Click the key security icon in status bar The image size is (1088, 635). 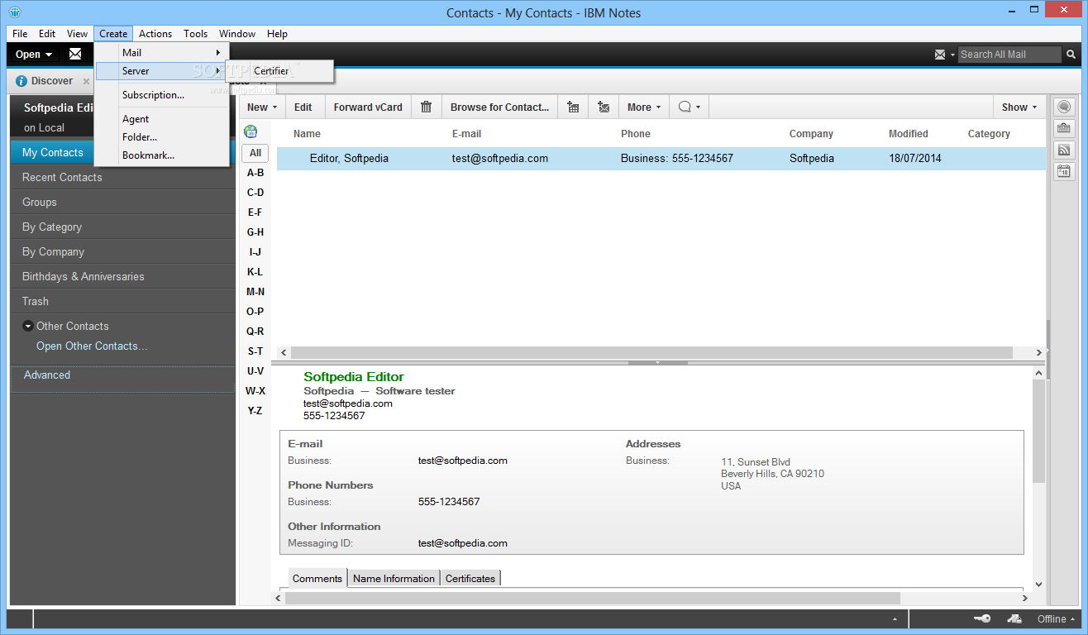pyautogui.click(x=982, y=619)
